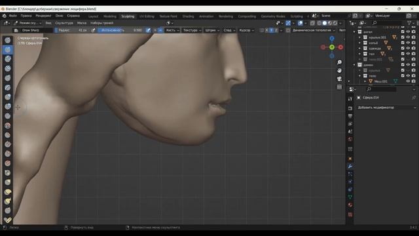Open the World properties tab
The width and height of the screenshot is (419, 236).
click(x=350, y=139)
